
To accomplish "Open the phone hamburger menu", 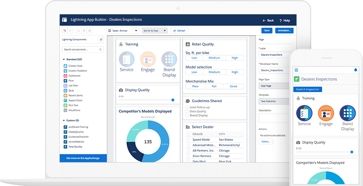I will [296, 70].
